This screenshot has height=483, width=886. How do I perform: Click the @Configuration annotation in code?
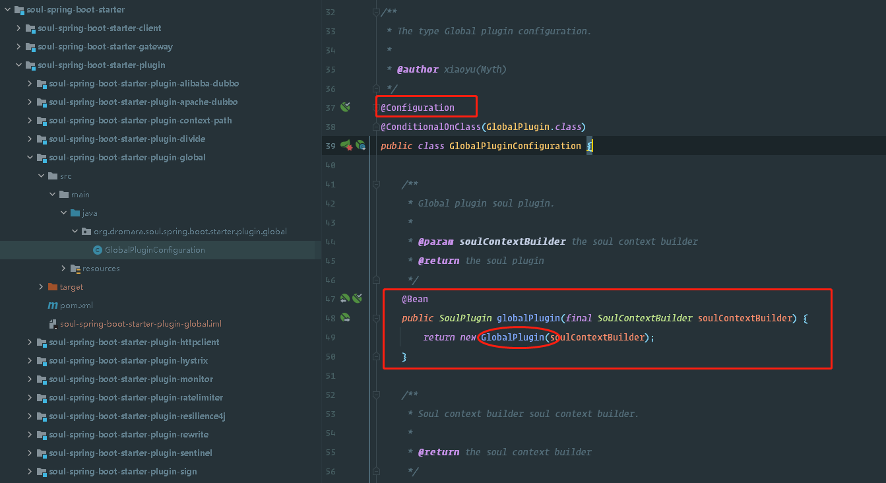point(418,108)
